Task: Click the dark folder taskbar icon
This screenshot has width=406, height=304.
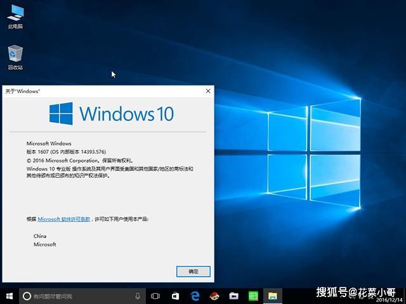Action: point(233,296)
